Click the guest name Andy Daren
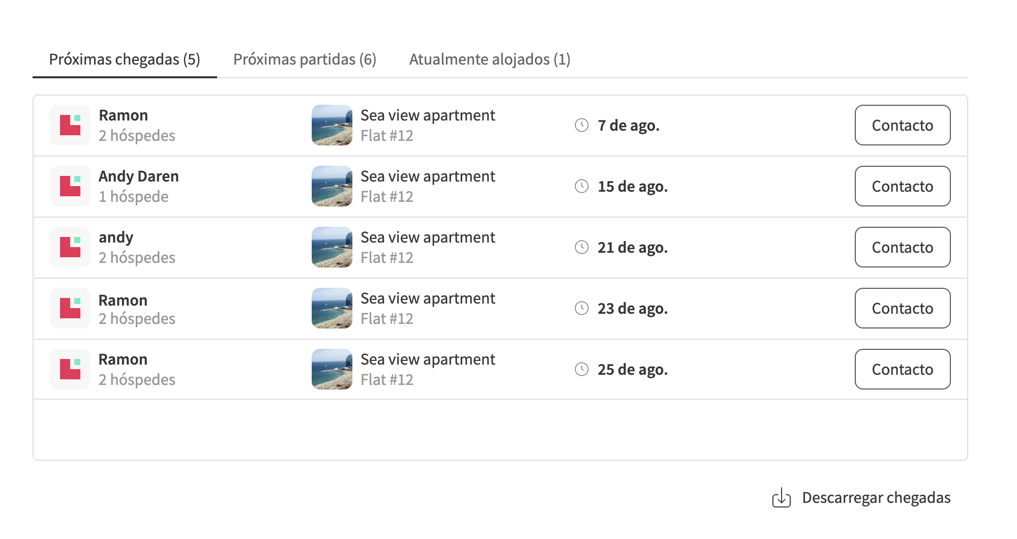 pyautogui.click(x=139, y=176)
